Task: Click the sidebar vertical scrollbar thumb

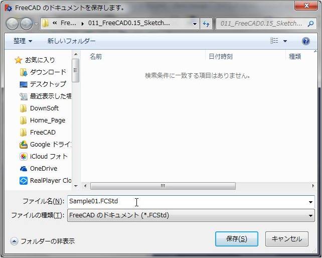Action: (x=76, y=70)
